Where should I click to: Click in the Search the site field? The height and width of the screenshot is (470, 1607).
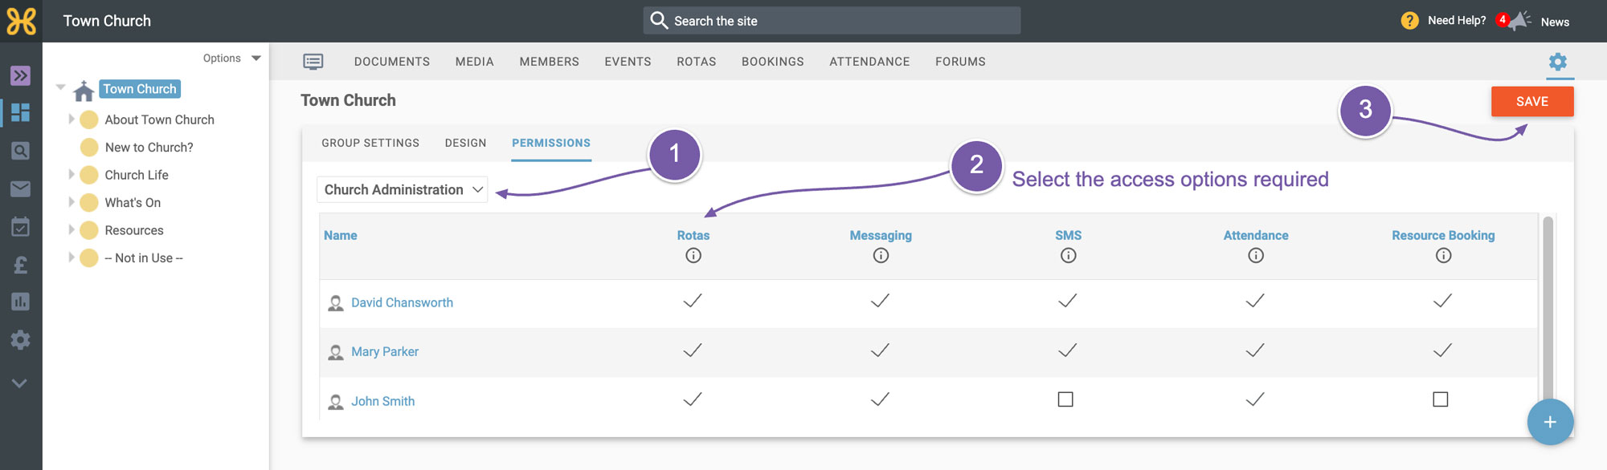[x=832, y=21]
